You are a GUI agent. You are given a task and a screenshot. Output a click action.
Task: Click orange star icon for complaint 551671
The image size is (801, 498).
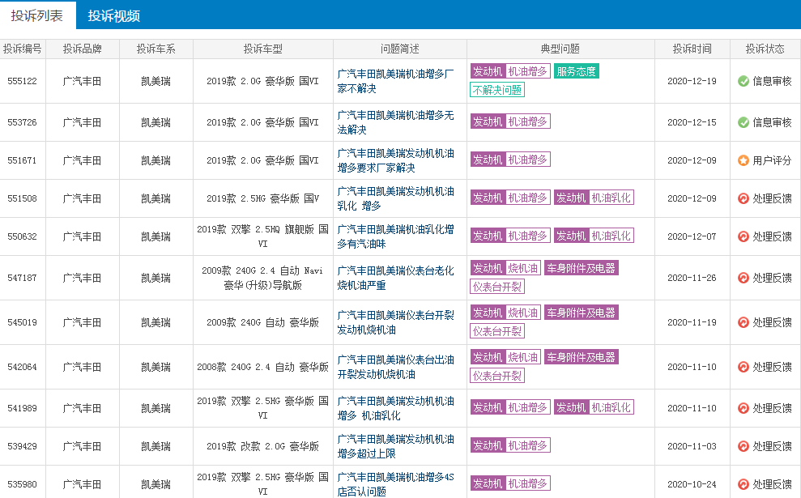click(743, 160)
